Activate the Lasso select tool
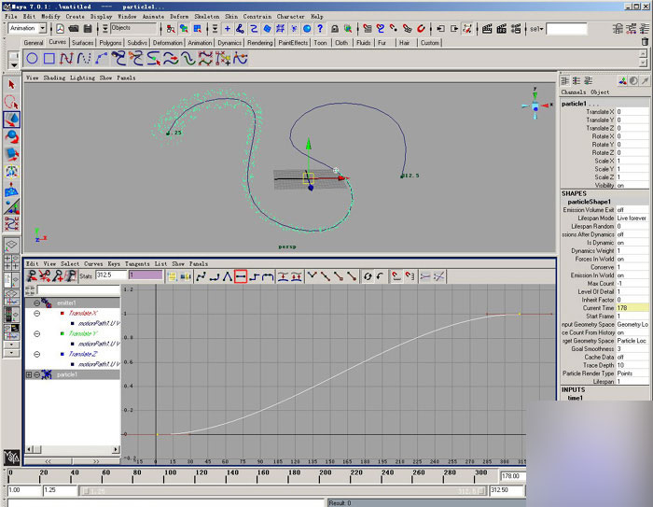The height and width of the screenshot is (507, 653). point(11,102)
